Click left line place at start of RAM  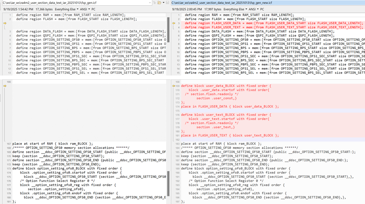click(53, 144)
